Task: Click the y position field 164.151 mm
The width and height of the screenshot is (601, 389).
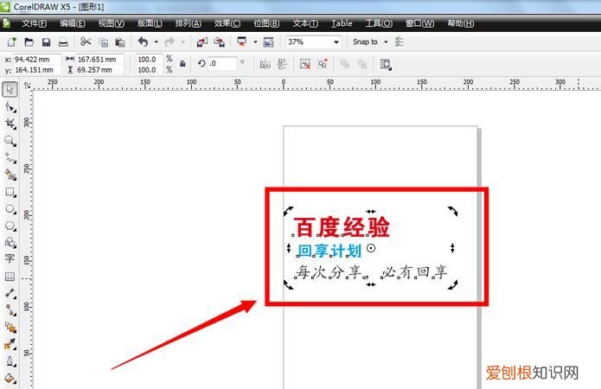Action: [37, 70]
